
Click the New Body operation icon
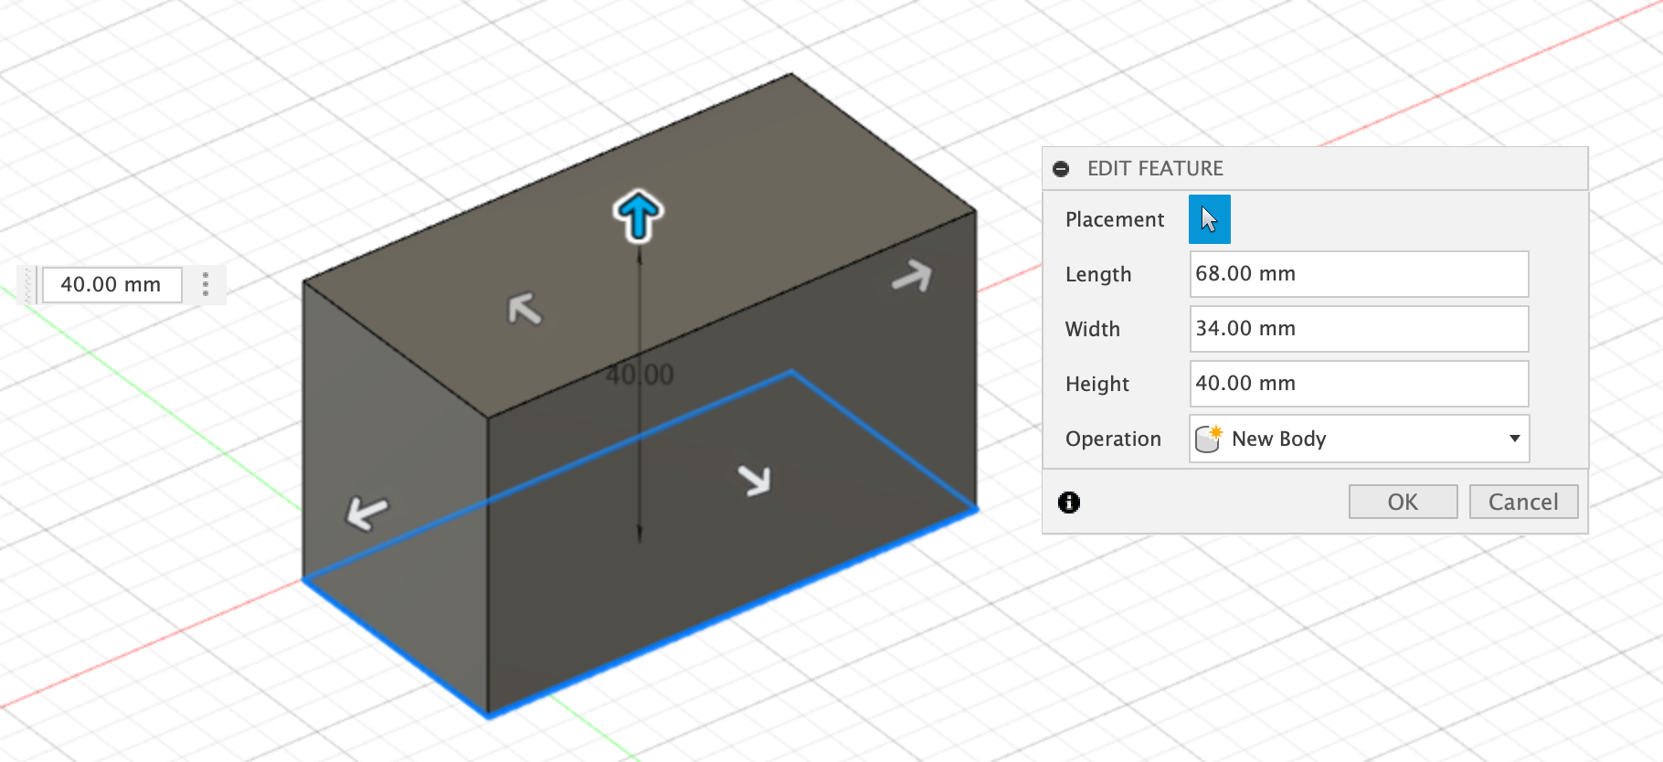(x=1209, y=439)
